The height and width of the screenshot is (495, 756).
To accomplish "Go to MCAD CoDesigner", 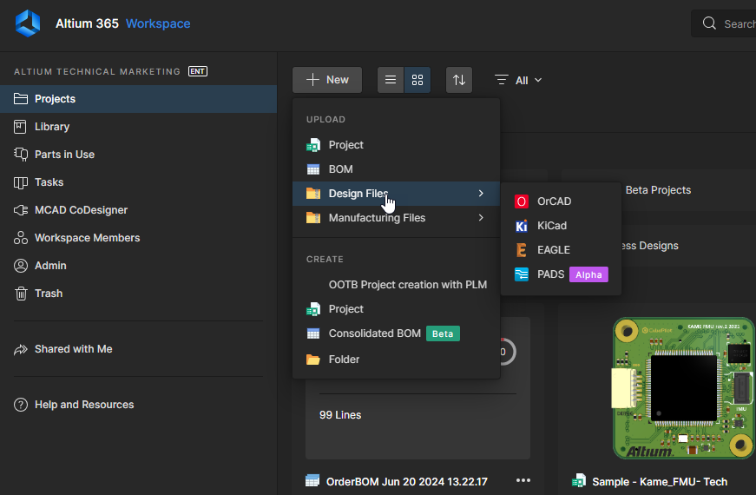I will tap(81, 210).
